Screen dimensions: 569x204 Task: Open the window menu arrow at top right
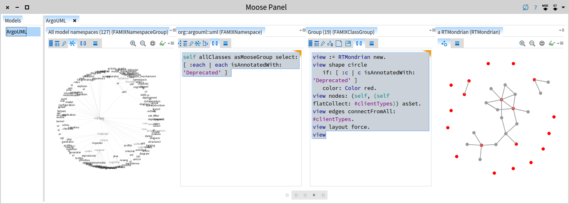[x=563, y=7]
